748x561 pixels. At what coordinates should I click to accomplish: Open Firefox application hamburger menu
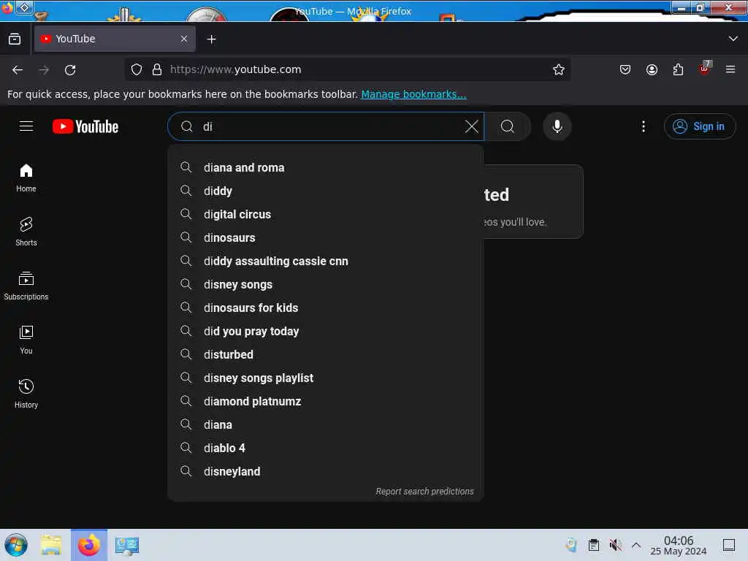[x=730, y=69]
